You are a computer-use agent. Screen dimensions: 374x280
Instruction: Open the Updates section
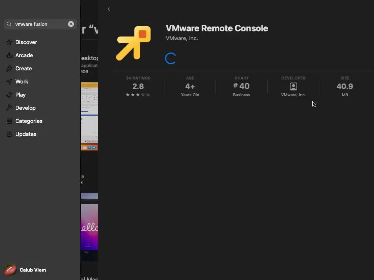pos(26,134)
